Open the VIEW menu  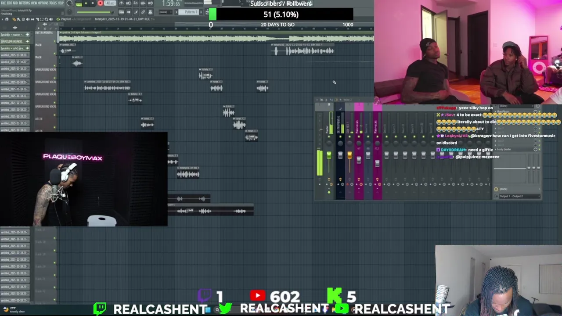(x=34, y=3)
